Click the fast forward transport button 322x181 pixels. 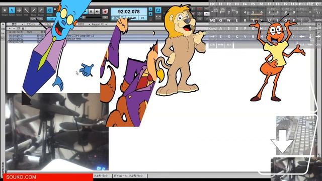coord(97,12)
